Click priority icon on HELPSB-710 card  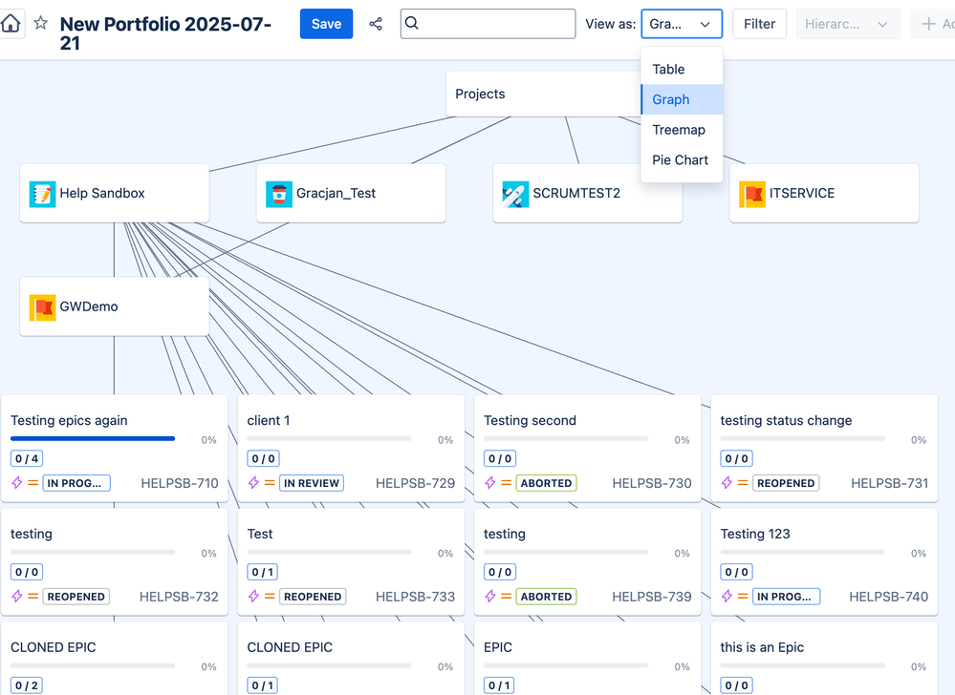[x=33, y=483]
